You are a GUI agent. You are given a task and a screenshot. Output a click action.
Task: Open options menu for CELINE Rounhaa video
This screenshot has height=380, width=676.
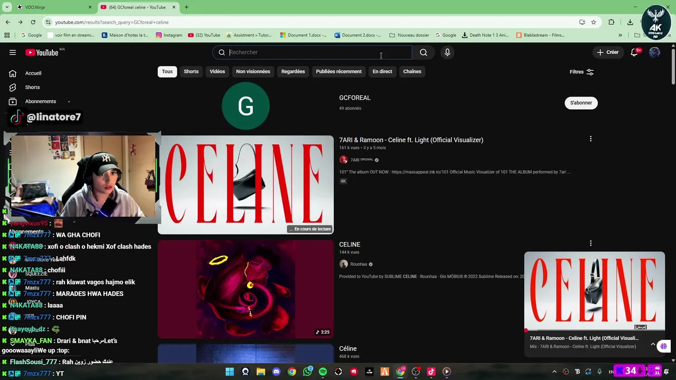(590, 243)
